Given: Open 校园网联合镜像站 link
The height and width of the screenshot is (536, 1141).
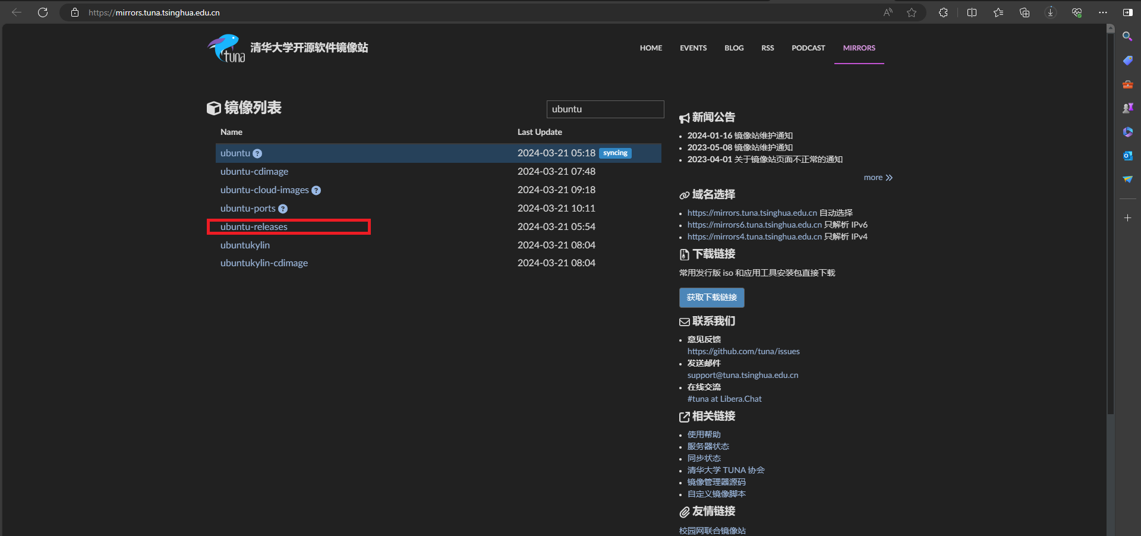Looking at the screenshot, I should (x=712, y=531).
